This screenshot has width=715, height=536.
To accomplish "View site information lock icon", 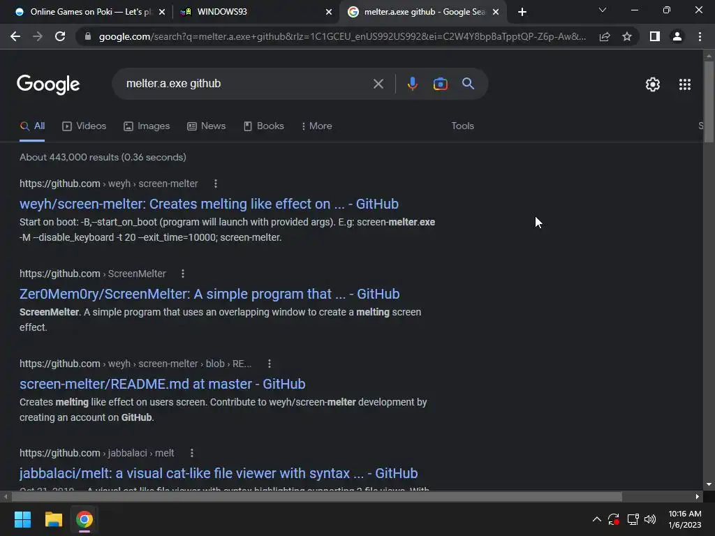I will (x=88, y=36).
